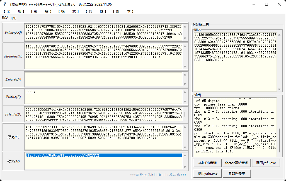Open the 【常规】 menu
This screenshot has width=286, height=181.
[x=14, y=11]
